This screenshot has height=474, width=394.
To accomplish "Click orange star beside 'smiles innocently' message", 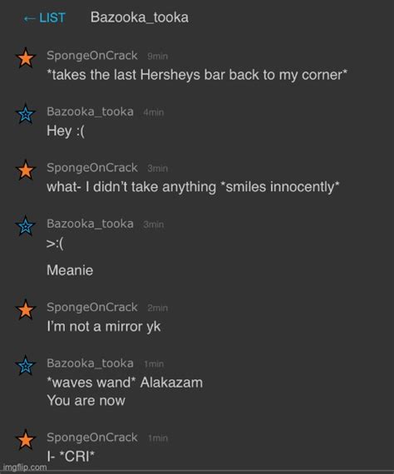I will coord(26,170).
